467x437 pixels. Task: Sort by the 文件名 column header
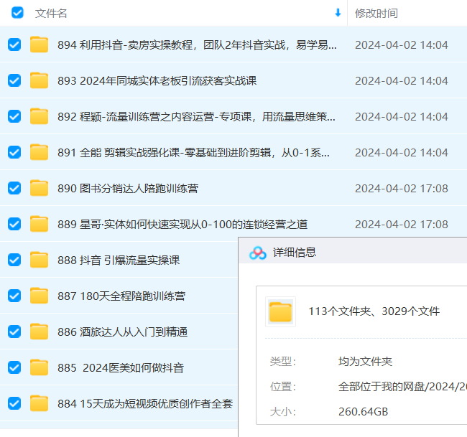[x=51, y=14]
